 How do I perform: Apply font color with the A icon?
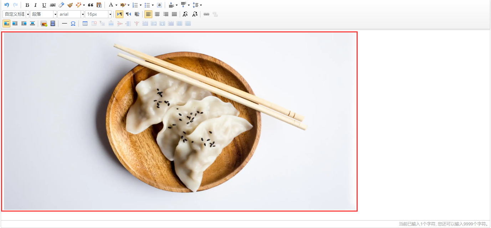111,5
